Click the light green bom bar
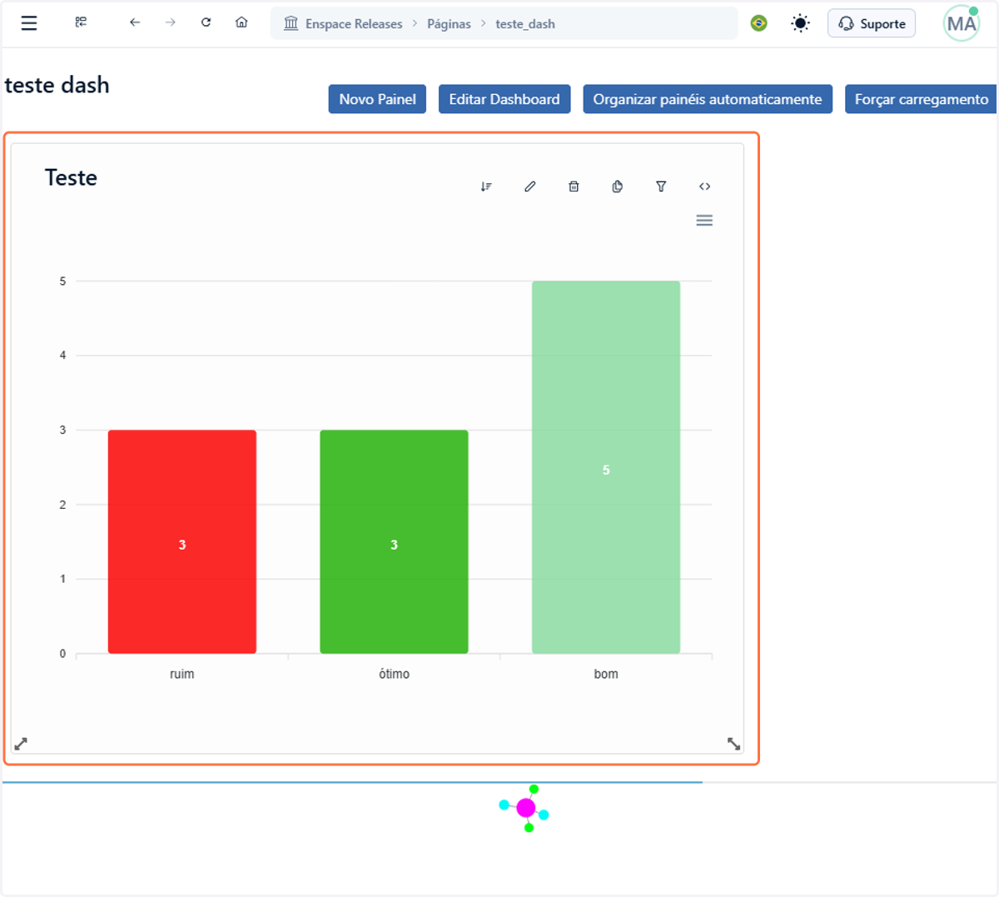999x897 pixels. 606,467
